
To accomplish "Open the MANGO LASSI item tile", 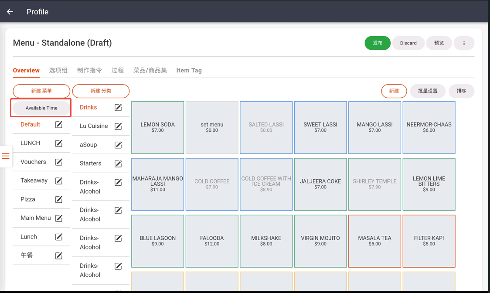I will (x=374, y=128).
